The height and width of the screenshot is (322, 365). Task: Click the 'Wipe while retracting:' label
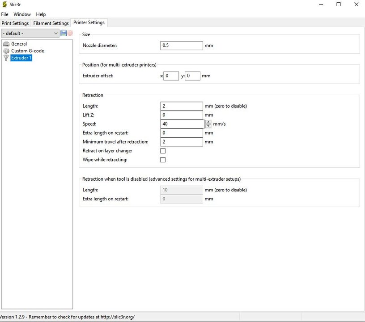[x=105, y=160]
